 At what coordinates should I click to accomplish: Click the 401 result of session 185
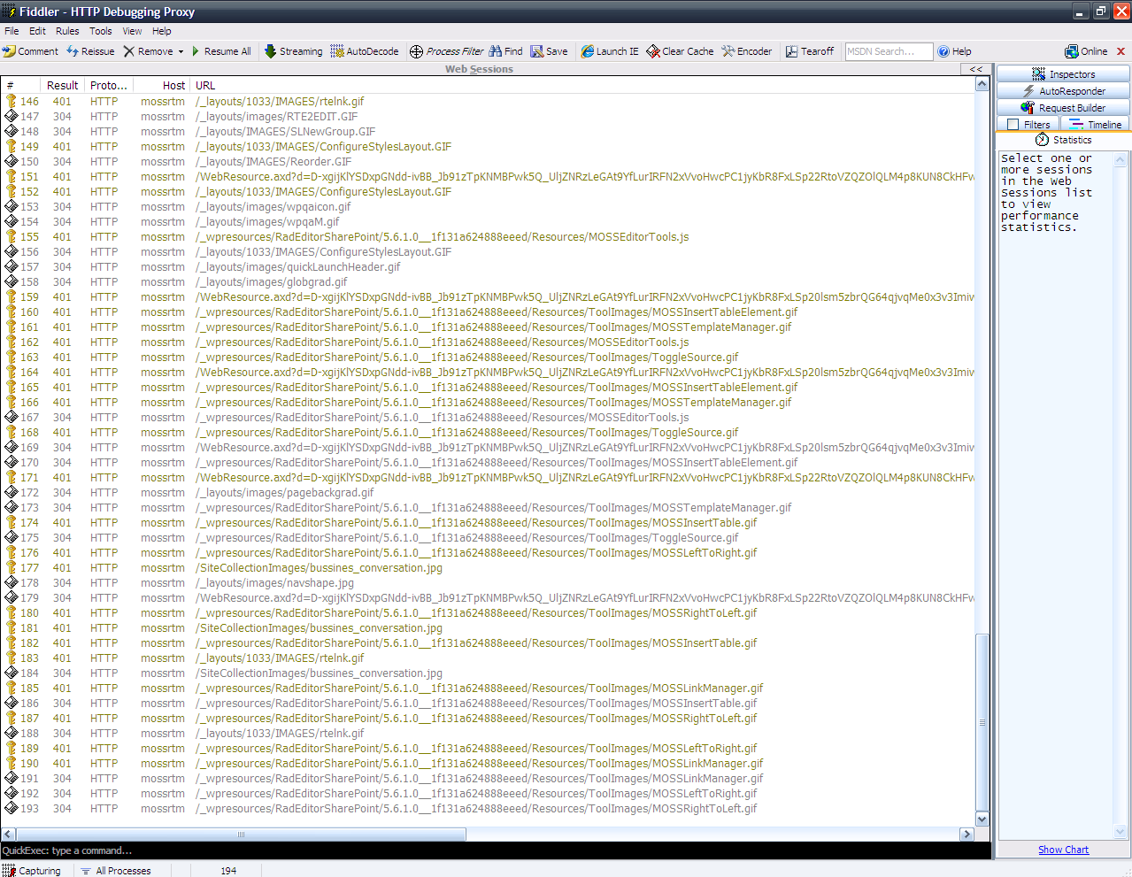pyautogui.click(x=62, y=688)
